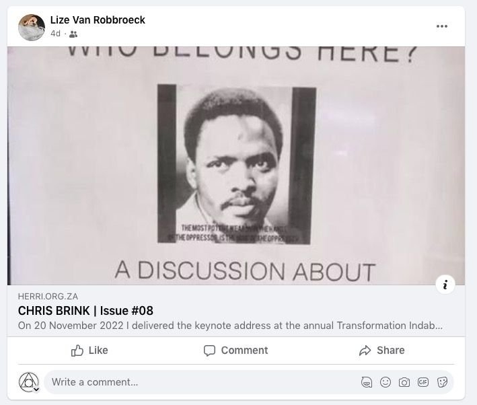The width and height of the screenshot is (477, 405).
Task: Open Lize Van Robbroeck's profile name
Action: (98, 20)
